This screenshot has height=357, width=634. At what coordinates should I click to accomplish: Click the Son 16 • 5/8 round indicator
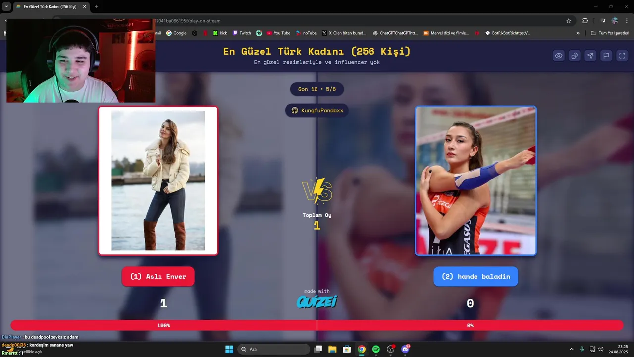317,89
